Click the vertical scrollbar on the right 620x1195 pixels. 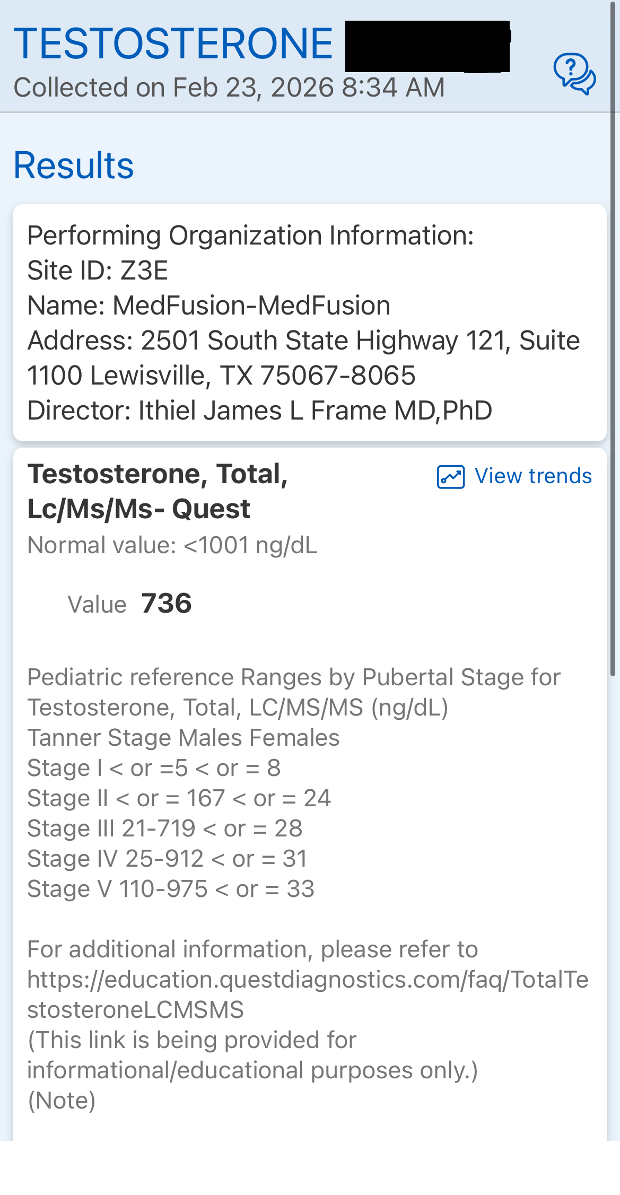(x=613, y=339)
